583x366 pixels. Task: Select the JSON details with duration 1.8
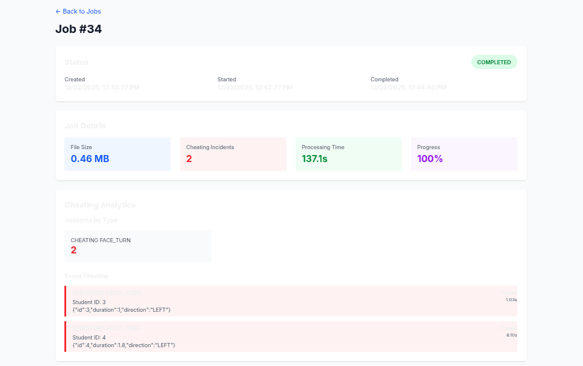coord(124,345)
